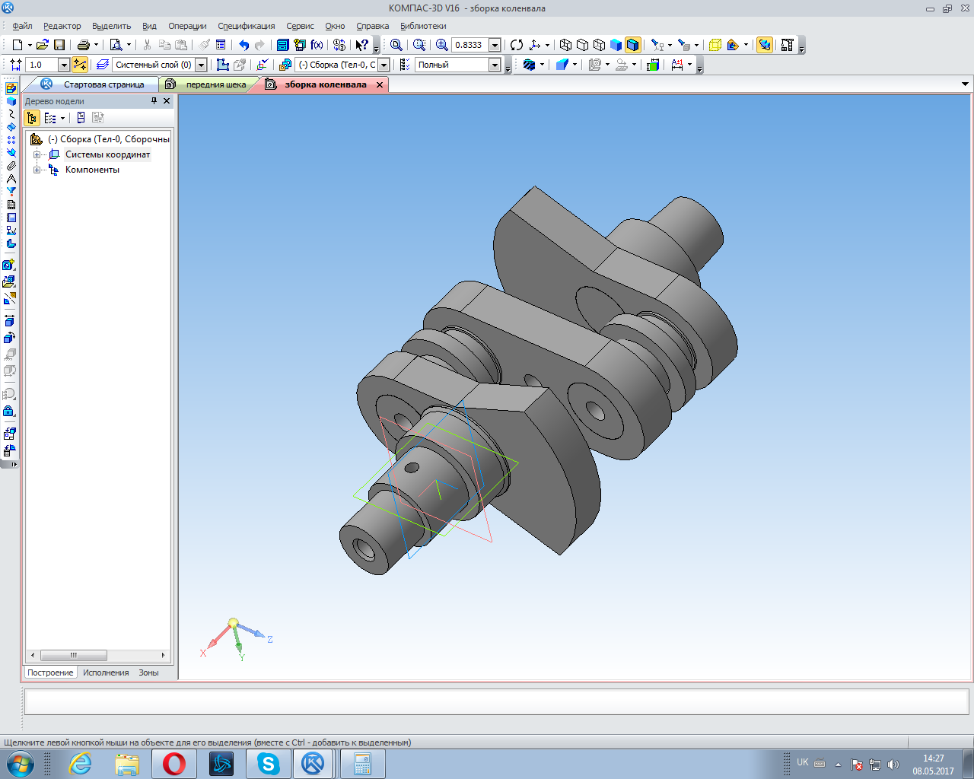Image resolution: width=974 pixels, height=779 pixels.
Task: Select the wireframe display mode cube
Action: click(565, 45)
